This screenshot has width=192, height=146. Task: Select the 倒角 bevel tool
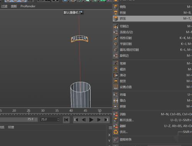[152, 7]
